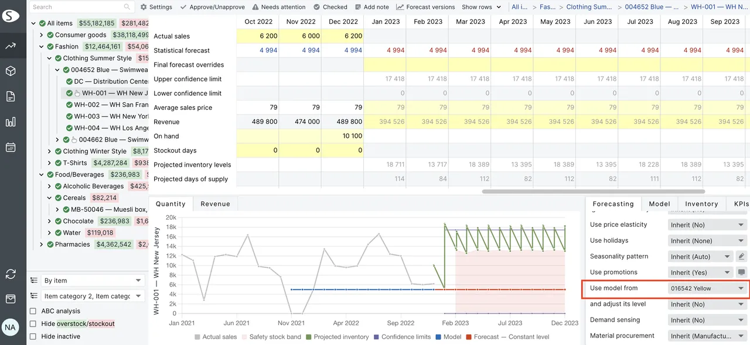Open the Demand forecasting trend-arrow sidebar icon
Screen dimensions: 750x345
pyautogui.click(x=11, y=46)
